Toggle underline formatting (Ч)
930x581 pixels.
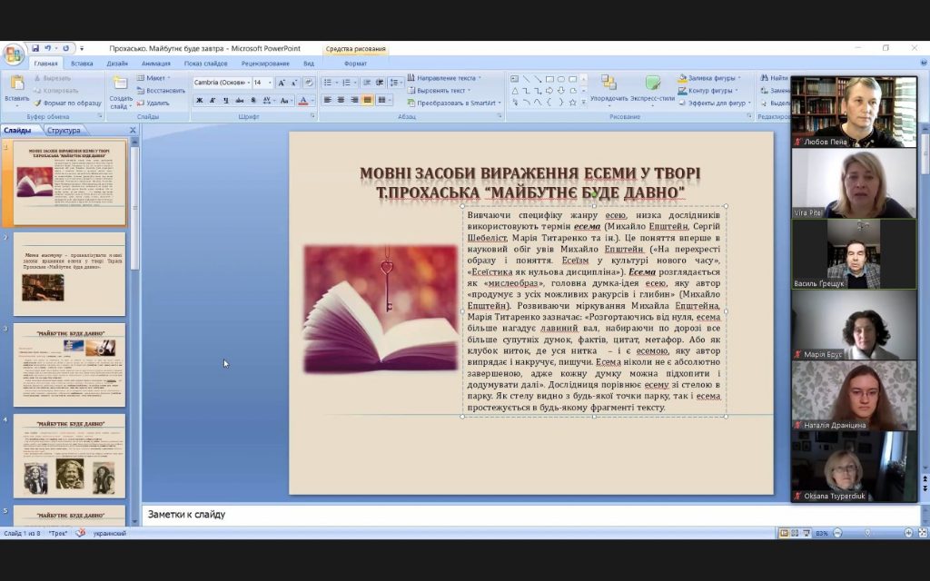pyautogui.click(x=226, y=100)
